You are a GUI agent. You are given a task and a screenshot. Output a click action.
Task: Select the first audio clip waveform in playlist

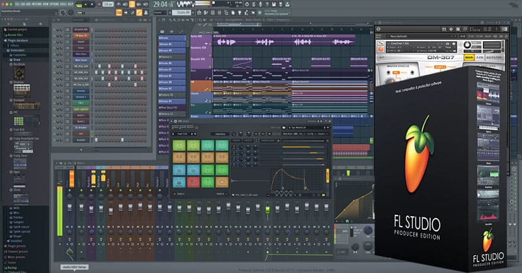tap(227, 42)
